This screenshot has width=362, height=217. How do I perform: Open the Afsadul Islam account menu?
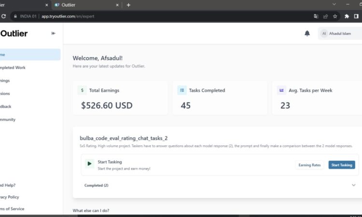340,33
